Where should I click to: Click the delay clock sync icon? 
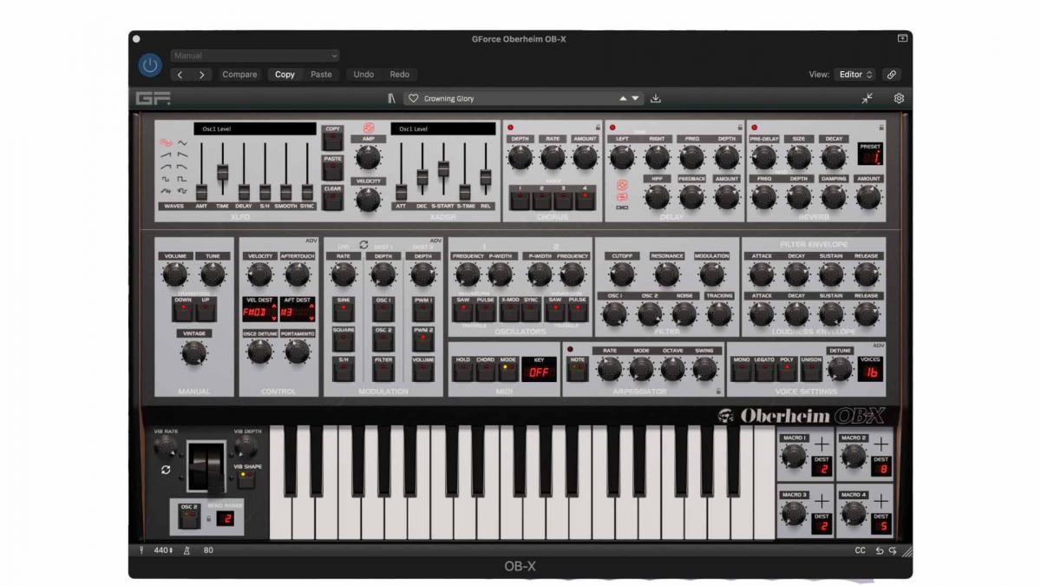(622, 185)
